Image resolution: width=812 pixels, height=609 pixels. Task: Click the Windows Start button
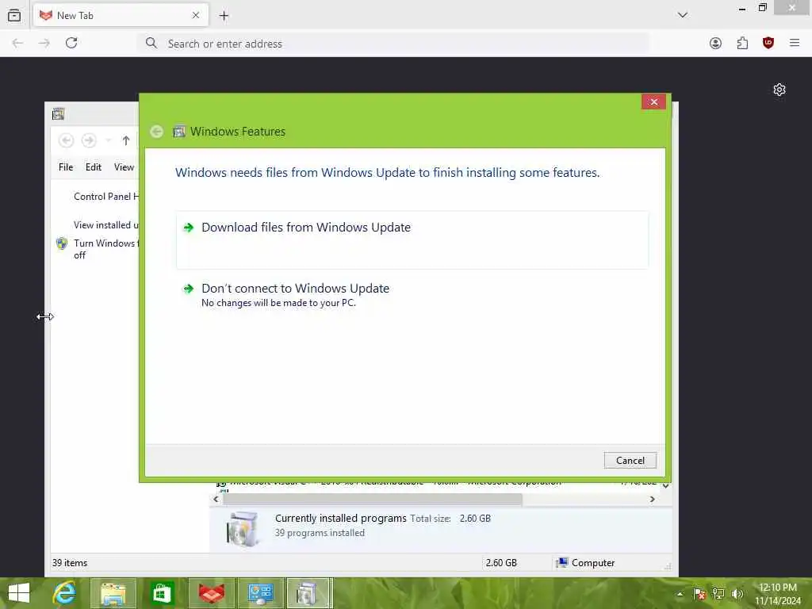pos(19,593)
